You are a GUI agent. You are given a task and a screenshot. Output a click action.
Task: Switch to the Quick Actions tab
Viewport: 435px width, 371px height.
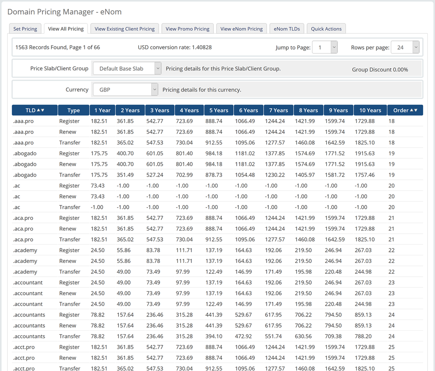[326, 29]
